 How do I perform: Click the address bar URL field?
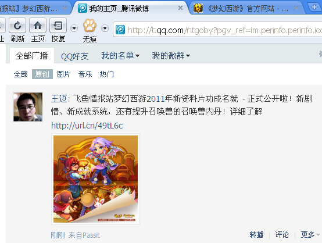pyautogui.click(x=219, y=30)
